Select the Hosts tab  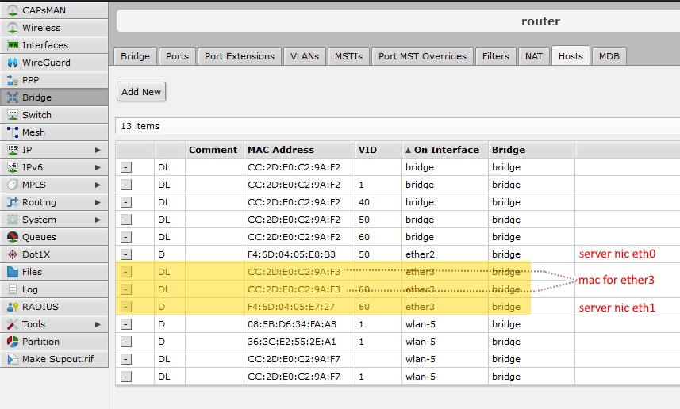coord(571,56)
